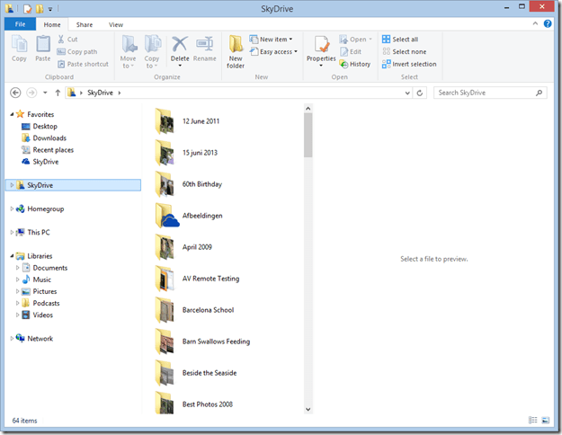This screenshot has width=562, height=435.
Task: Switch to the View ribbon tab
Action: [116, 24]
